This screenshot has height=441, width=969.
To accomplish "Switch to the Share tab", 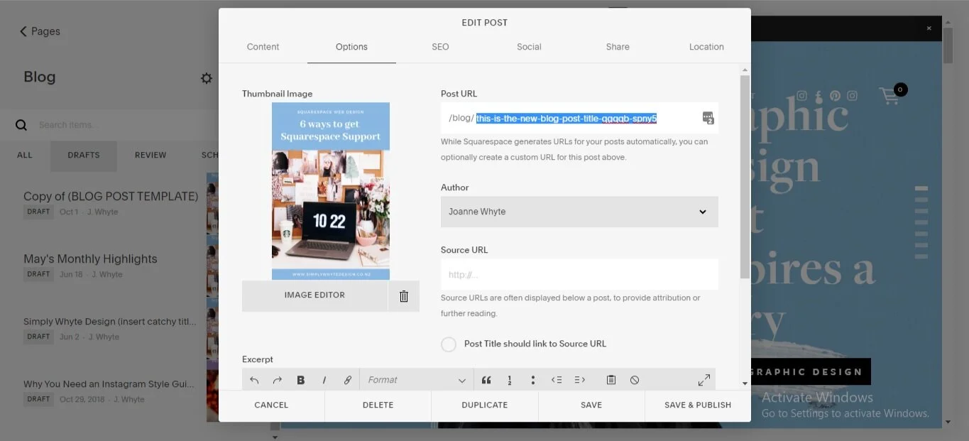I will 618,47.
